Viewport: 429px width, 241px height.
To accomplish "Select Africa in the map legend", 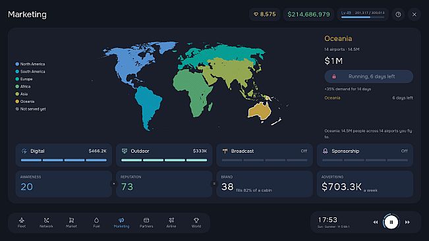I will 22,86.
